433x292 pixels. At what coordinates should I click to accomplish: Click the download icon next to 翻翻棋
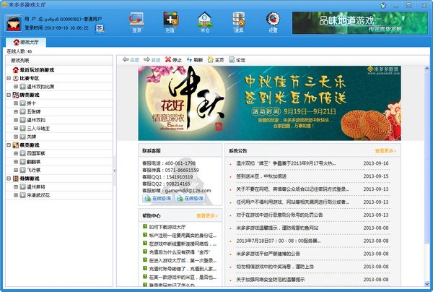22,162
